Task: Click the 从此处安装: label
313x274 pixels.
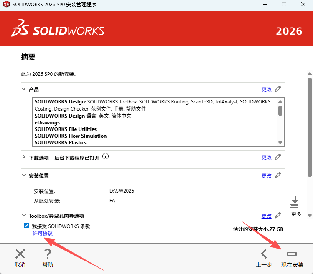Action: coord(47,201)
